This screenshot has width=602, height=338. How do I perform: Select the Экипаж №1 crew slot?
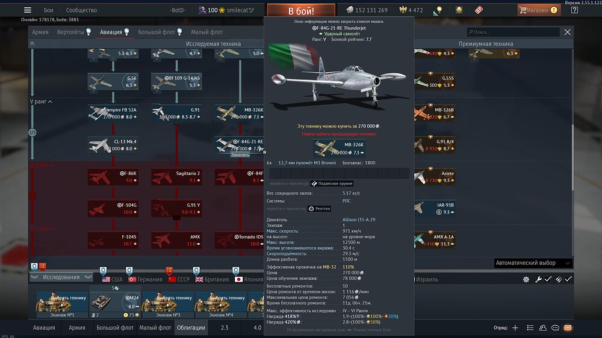coord(62,304)
